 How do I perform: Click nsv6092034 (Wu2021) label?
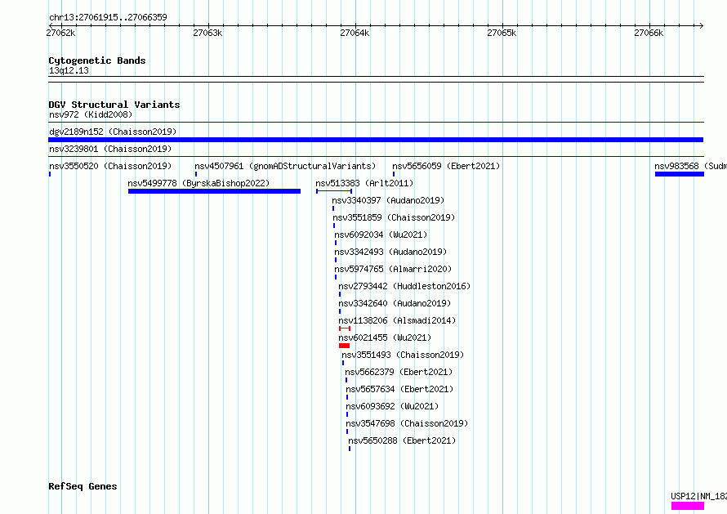381,235
